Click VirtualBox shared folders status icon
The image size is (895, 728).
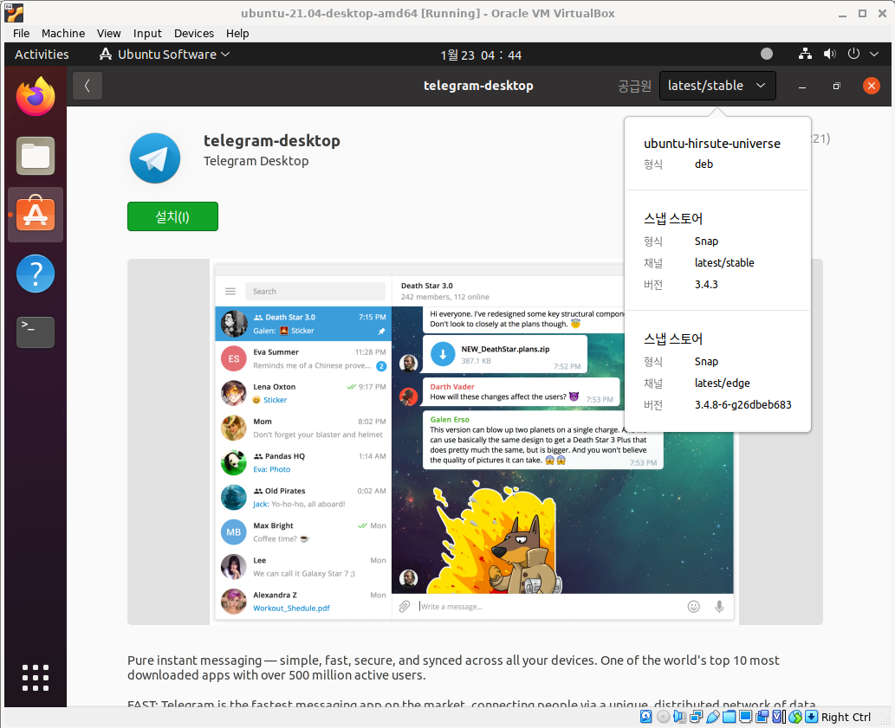point(729,717)
